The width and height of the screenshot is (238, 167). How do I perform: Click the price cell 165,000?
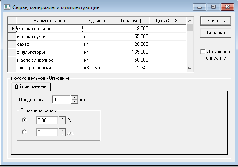[x=131, y=52]
